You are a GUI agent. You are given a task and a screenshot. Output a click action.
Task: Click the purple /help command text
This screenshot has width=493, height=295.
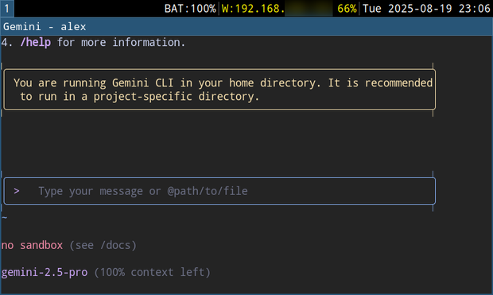(35, 42)
